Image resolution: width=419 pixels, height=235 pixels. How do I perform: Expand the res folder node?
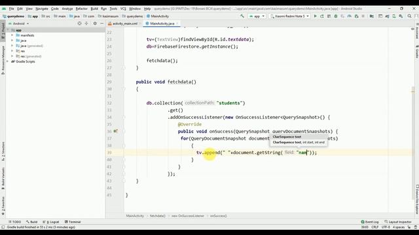coord(12,51)
